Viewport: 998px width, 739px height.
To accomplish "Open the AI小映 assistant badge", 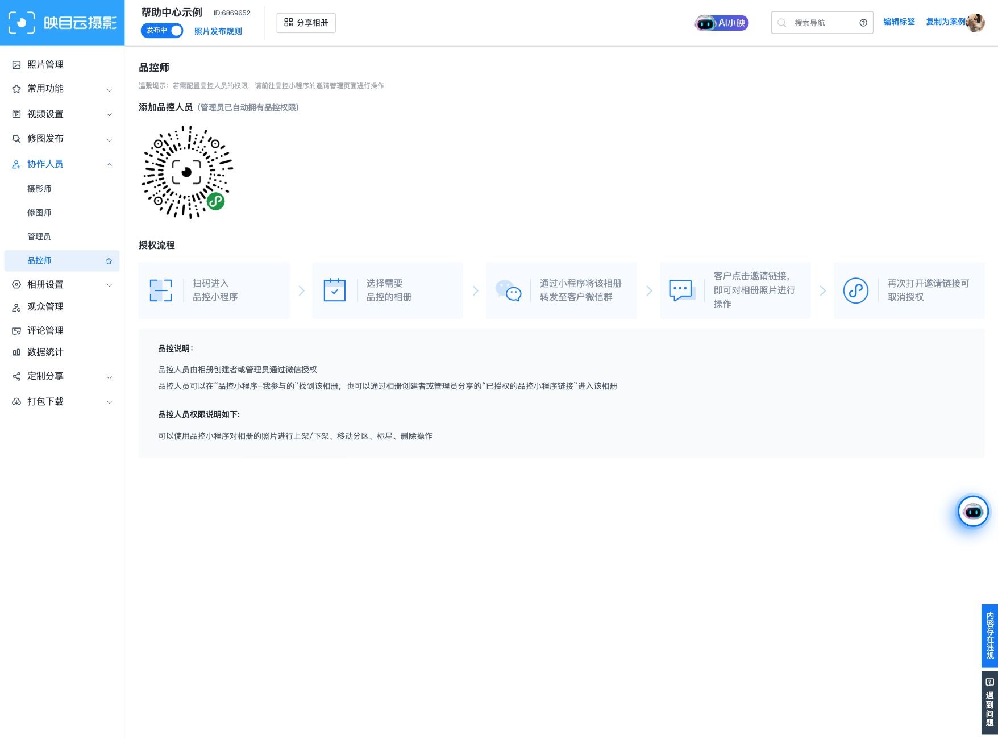I will [722, 23].
